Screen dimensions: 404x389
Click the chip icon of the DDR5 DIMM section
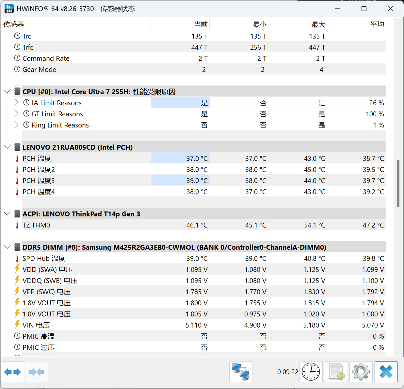(17, 247)
